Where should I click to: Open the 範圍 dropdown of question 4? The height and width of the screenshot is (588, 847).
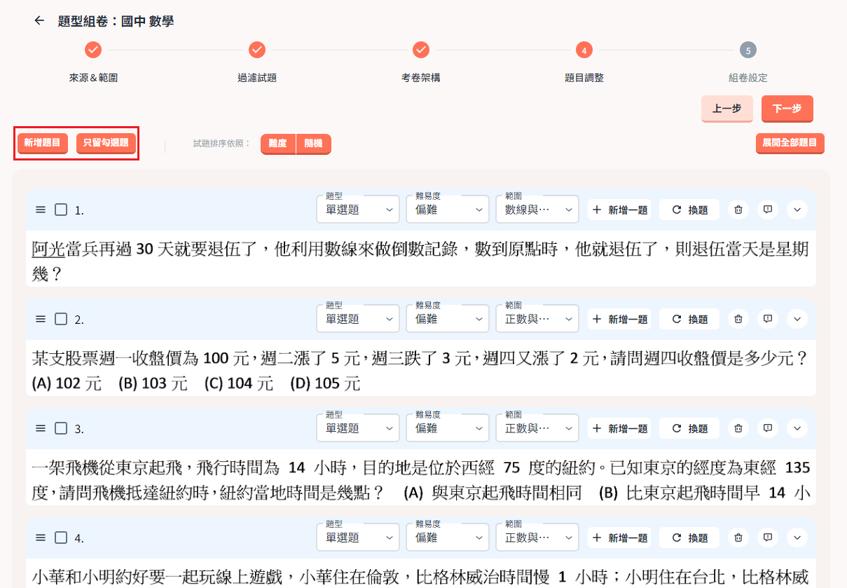click(x=537, y=538)
